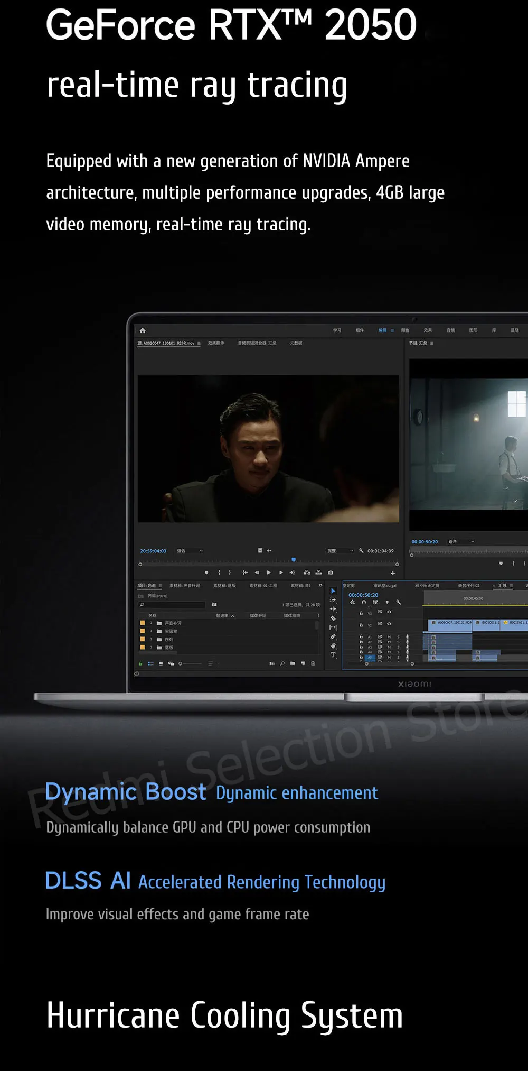528x1071 pixels.
Task: Click the project panel search field
Action: [172, 604]
